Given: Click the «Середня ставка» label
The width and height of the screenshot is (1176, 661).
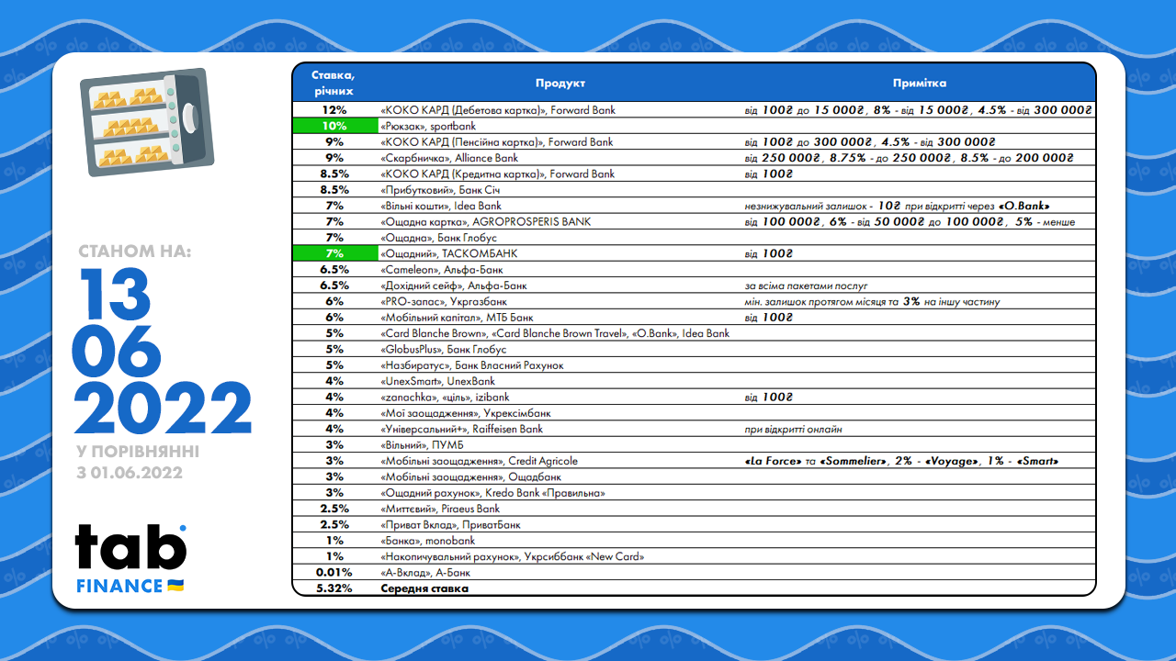Looking at the screenshot, I should [424, 588].
